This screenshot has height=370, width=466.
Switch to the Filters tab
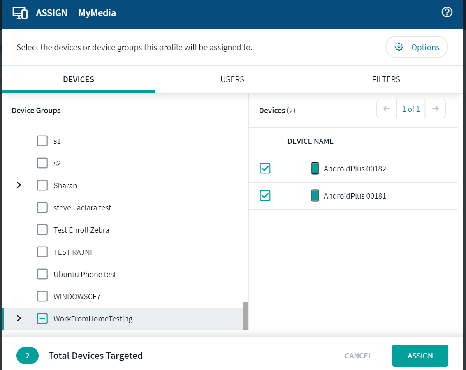[386, 79]
